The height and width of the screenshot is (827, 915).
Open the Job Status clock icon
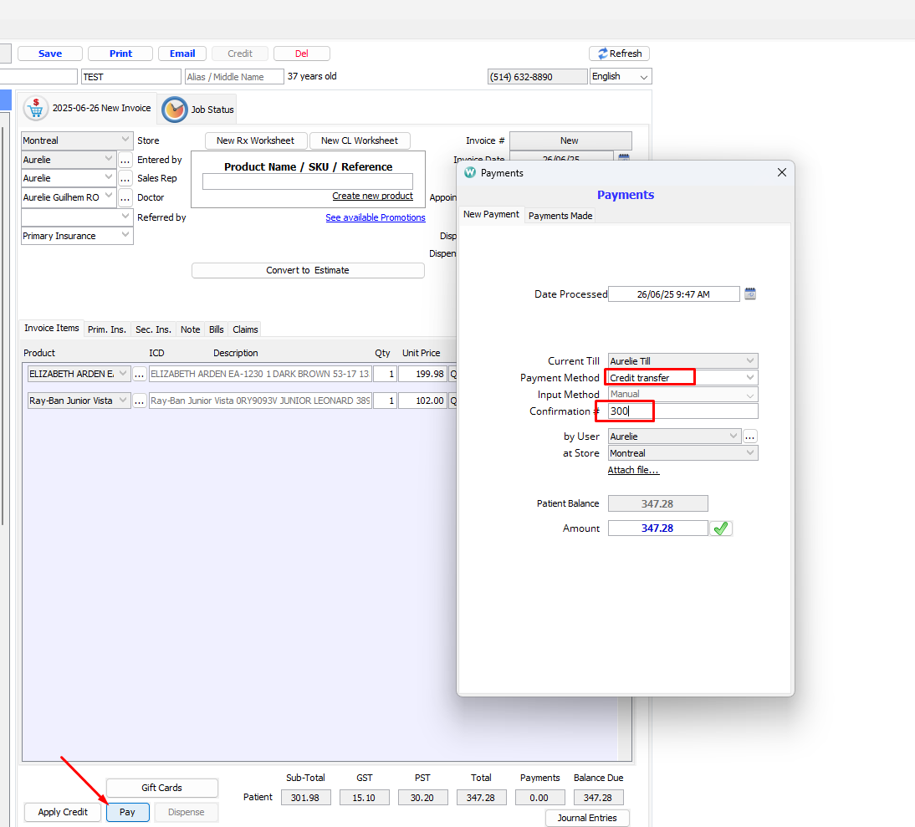(x=174, y=110)
